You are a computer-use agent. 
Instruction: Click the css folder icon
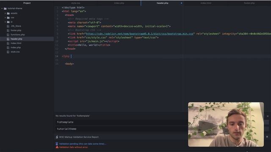[x=8, y=18]
